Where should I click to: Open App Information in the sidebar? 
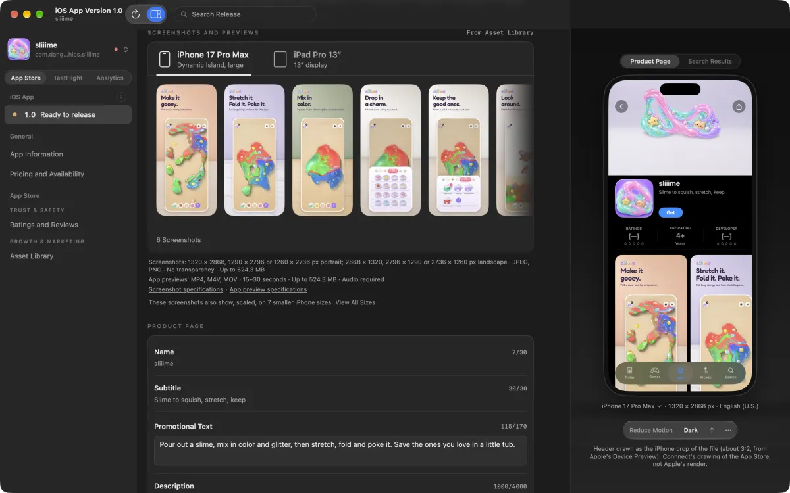coord(36,154)
